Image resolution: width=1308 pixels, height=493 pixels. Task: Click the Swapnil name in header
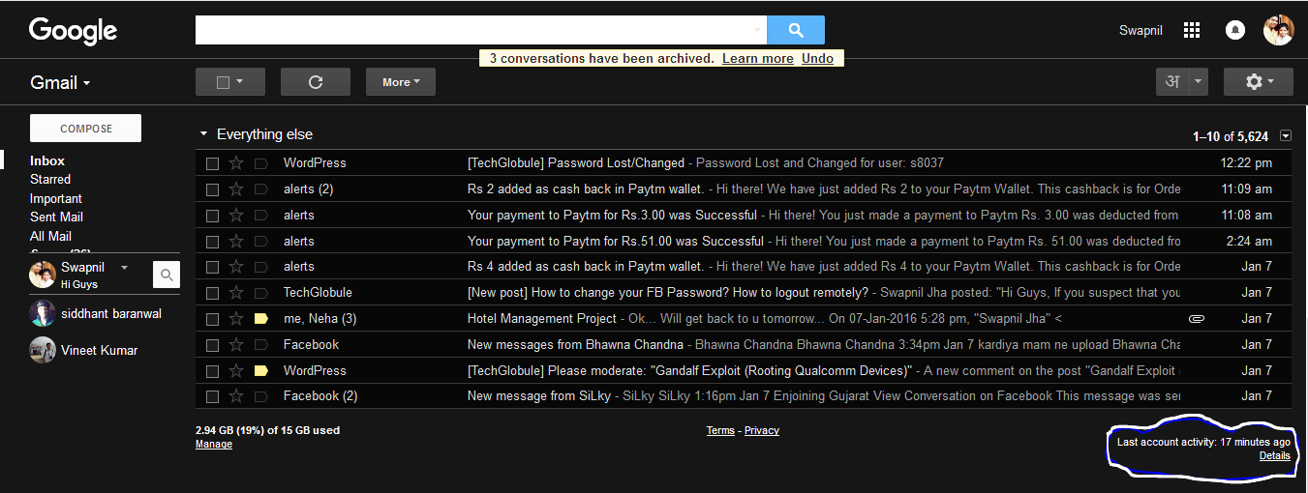coord(1141,31)
